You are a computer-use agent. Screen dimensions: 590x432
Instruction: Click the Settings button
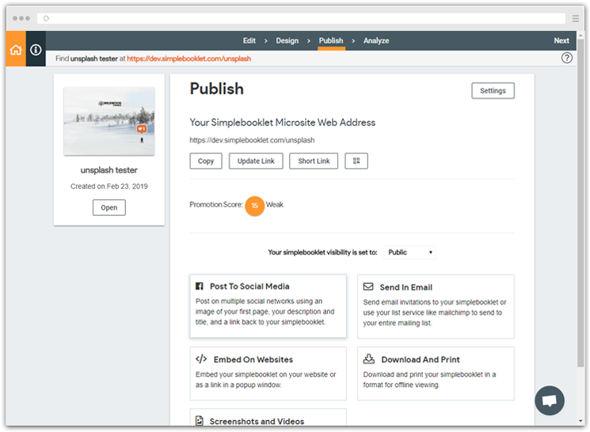[x=493, y=91]
